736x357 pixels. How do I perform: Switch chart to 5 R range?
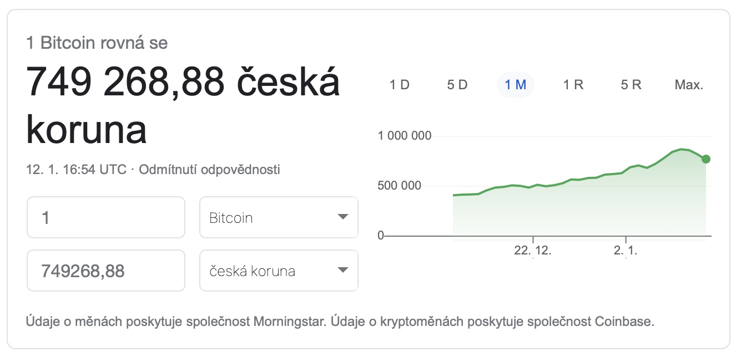(631, 85)
